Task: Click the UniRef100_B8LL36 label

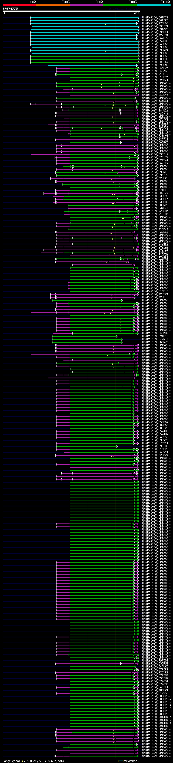Action: coord(155,59)
